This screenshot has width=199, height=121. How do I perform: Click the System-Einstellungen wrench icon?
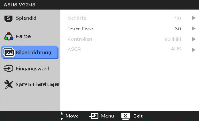click(9, 84)
